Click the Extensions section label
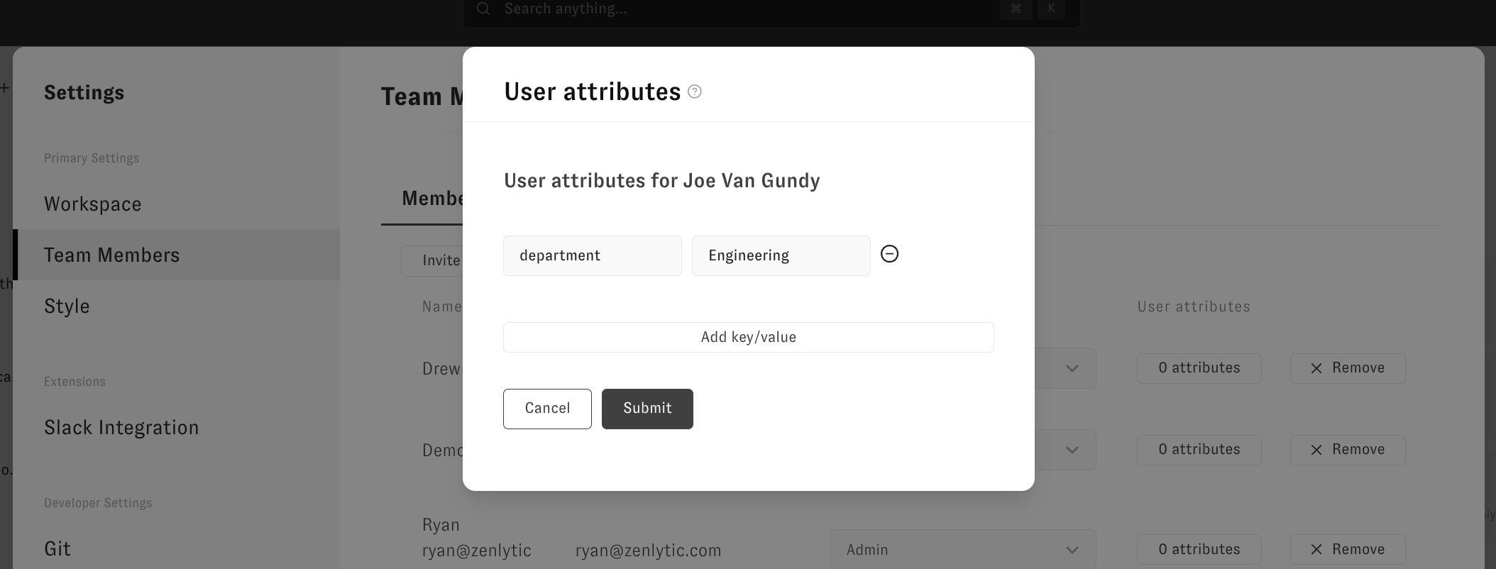Screen dimensions: 1496x569 tap(75, 382)
